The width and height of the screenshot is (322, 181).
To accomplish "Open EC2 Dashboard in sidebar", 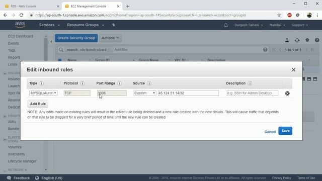I will 20,36.
